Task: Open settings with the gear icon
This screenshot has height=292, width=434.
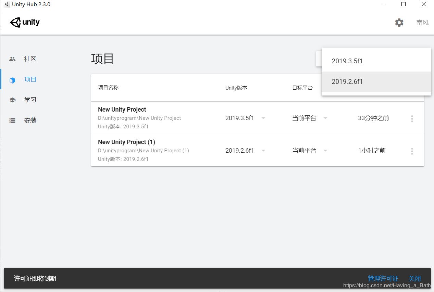Action: [x=399, y=23]
